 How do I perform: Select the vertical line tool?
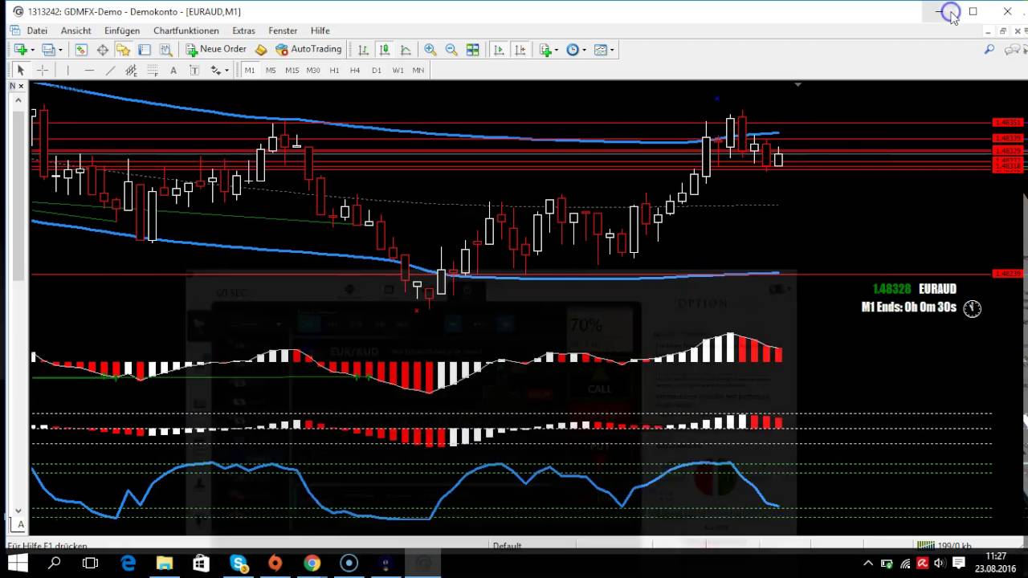coord(67,71)
